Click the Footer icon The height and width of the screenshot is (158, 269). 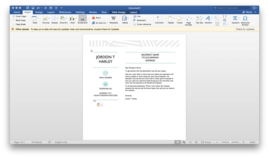click(x=179, y=18)
